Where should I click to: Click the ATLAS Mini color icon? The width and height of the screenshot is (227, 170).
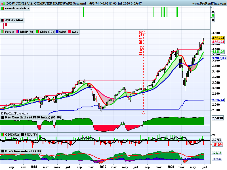point(3,20)
